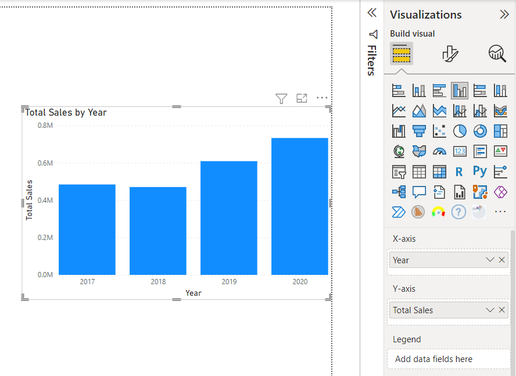
Task: Pick the Stacked area chart visual
Action: pyautogui.click(x=439, y=110)
